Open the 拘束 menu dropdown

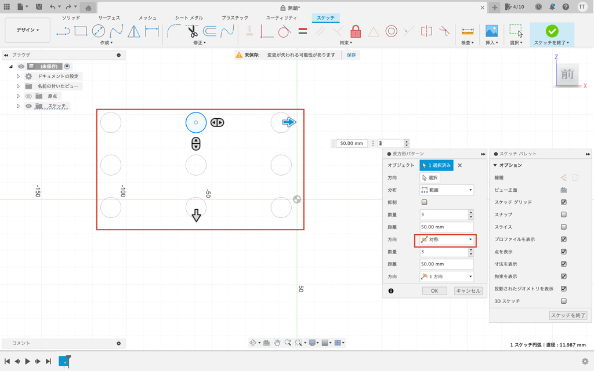[x=346, y=43]
